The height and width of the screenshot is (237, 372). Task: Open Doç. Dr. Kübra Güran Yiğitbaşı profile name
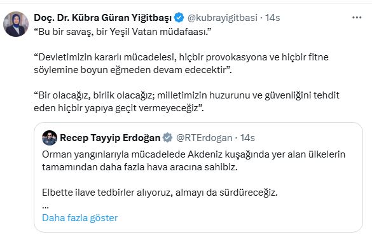coord(103,18)
